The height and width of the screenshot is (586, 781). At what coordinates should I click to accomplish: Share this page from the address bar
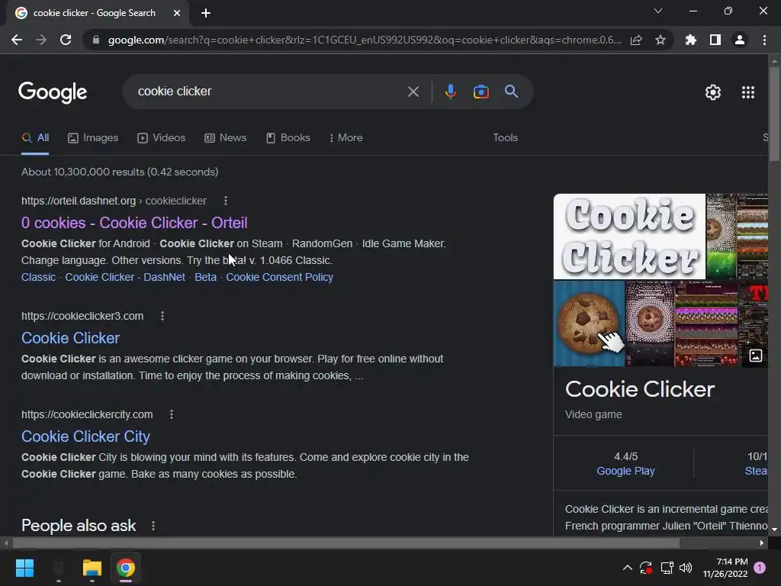tap(636, 40)
